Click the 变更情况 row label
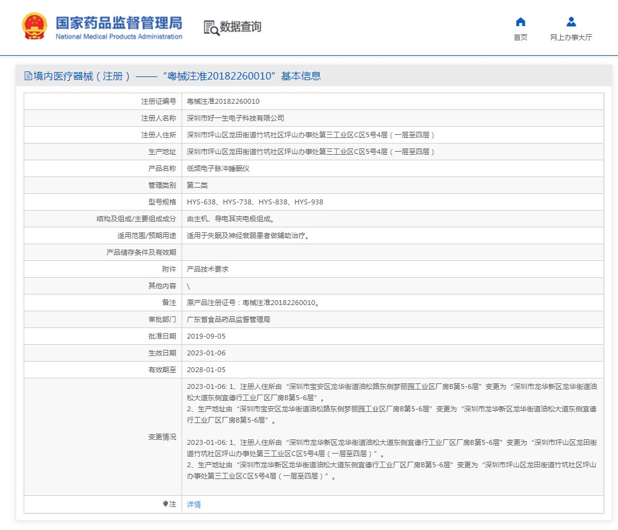This screenshot has height=530, width=618. click(162, 437)
